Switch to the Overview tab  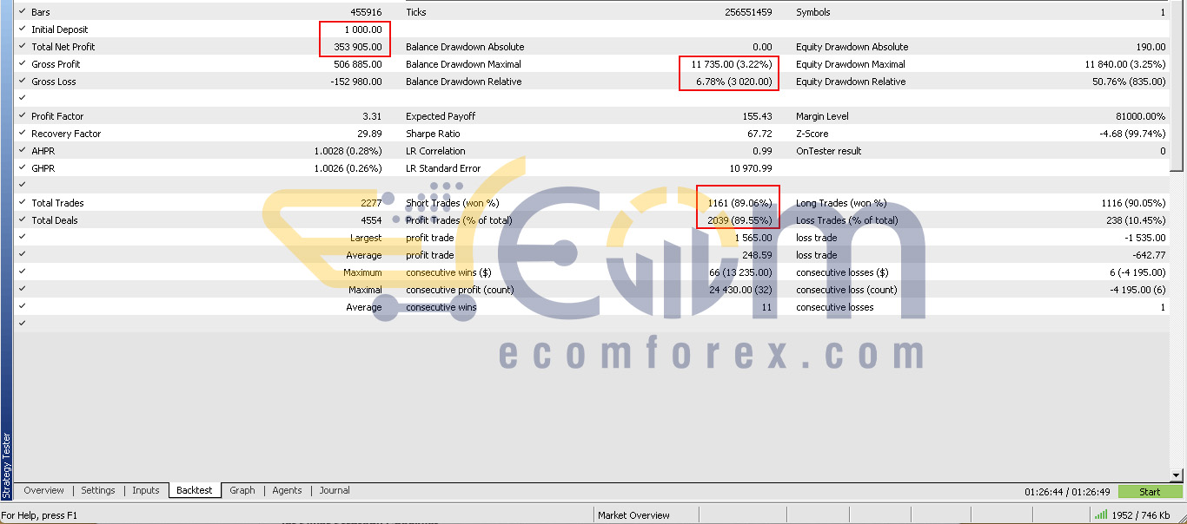(x=43, y=490)
